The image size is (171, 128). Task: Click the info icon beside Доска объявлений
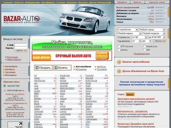(x=119, y=71)
